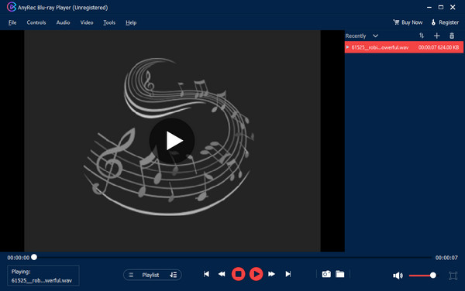Viewport: 465px width, 291px height.
Task: Fast forward the current audio
Action: click(271, 274)
